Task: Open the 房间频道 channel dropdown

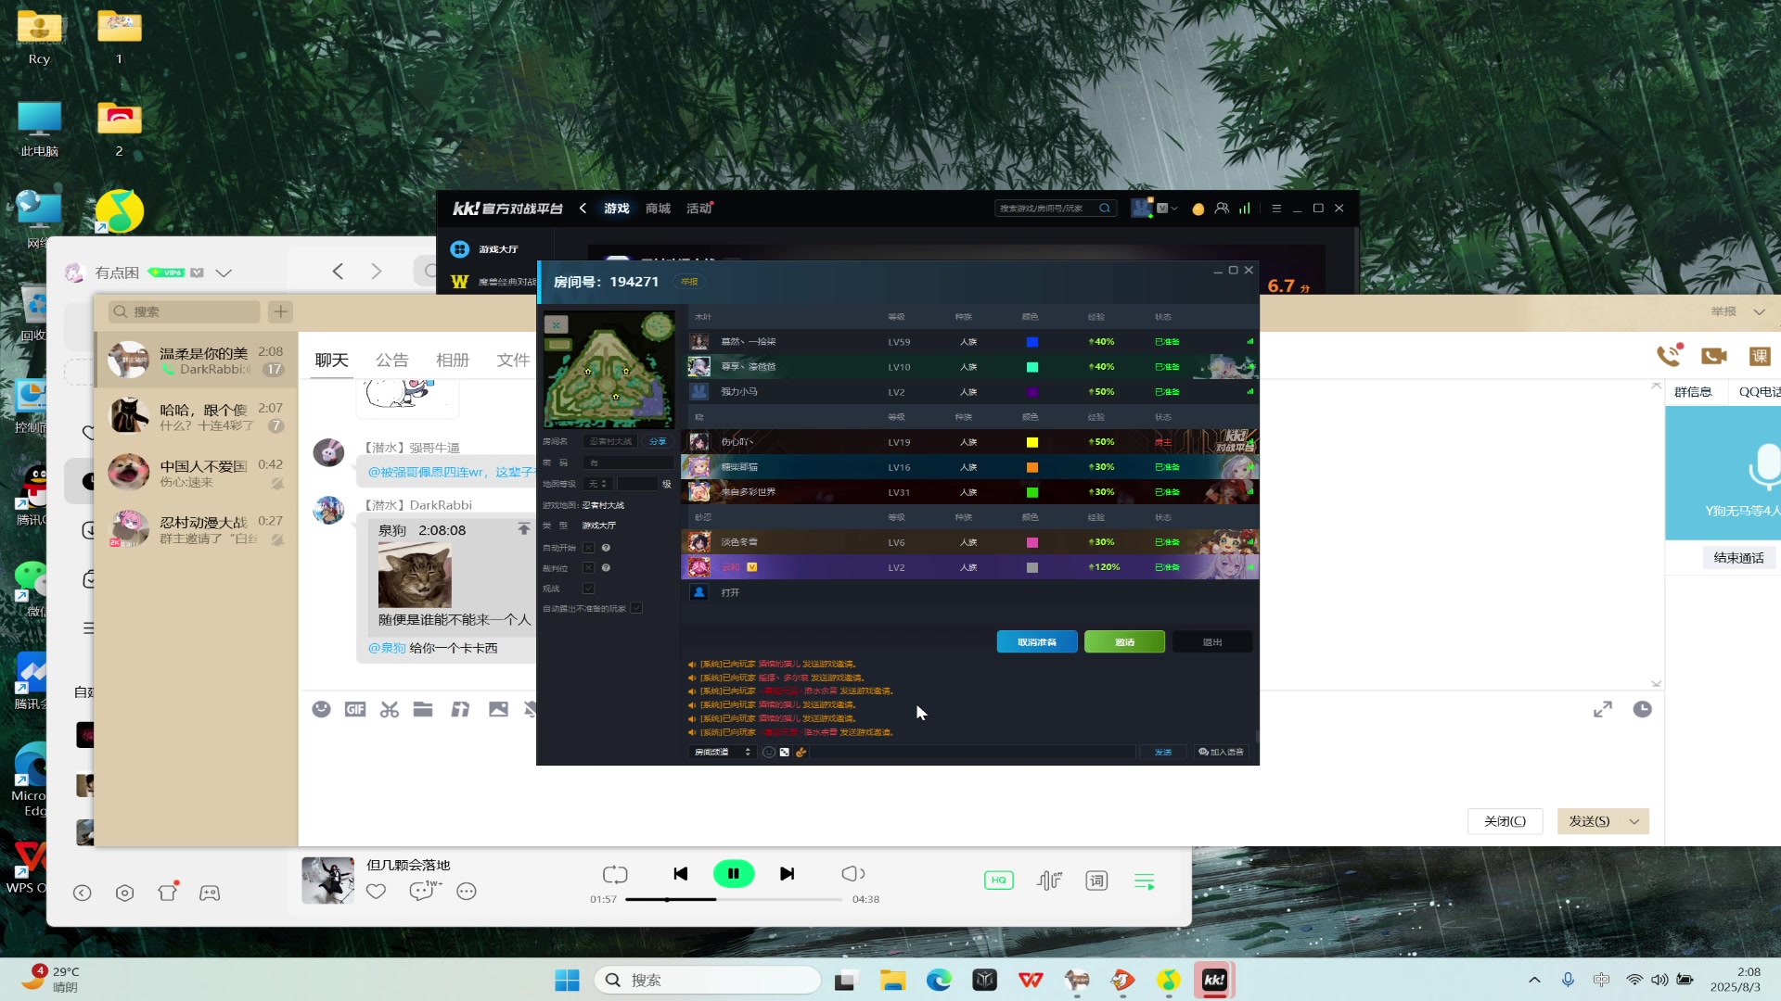Action: tap(722, 752)
